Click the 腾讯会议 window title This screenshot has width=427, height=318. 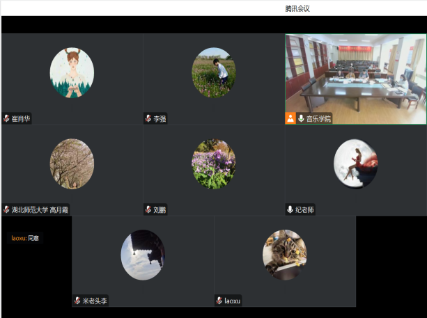point(297,8)
